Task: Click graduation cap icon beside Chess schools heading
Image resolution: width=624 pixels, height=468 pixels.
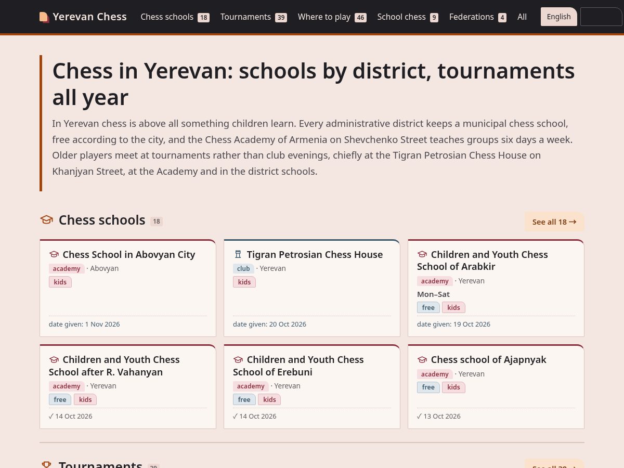Action: pyautogui.click(x=47, y=220)
